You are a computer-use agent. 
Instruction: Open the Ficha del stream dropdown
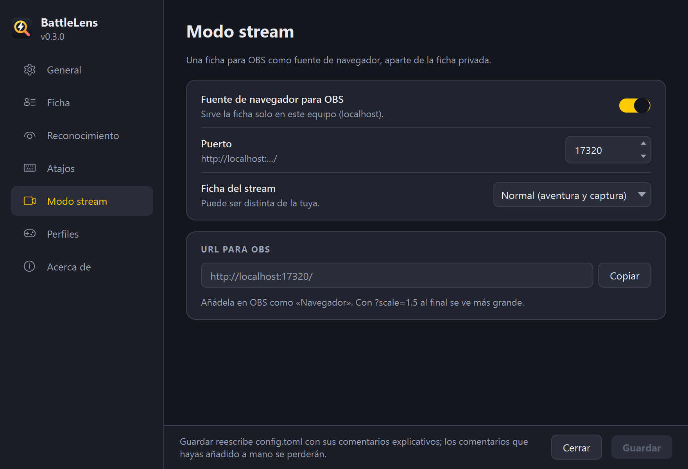pyautogui.click(x=572, y=195)
